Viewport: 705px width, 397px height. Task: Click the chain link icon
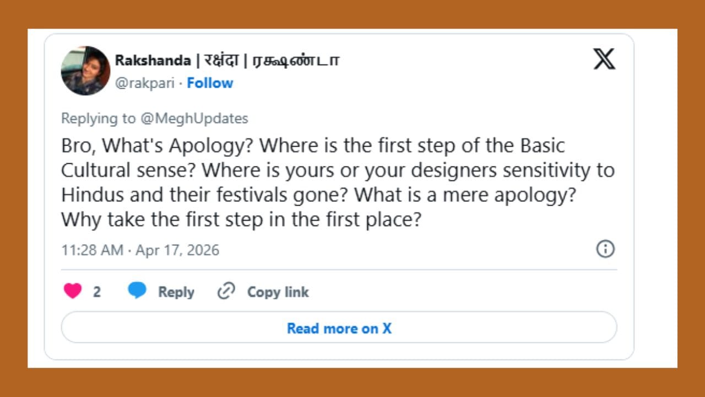pyautogui.click(x=226, y=291)
